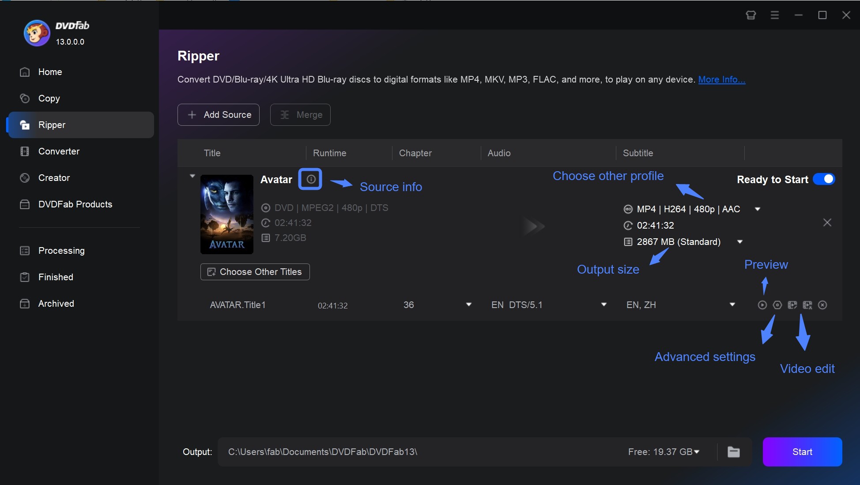Expand the Subtitle dropdown for AVATAR.Title1
The image size is (860, 485).
(x=732, y=304)
